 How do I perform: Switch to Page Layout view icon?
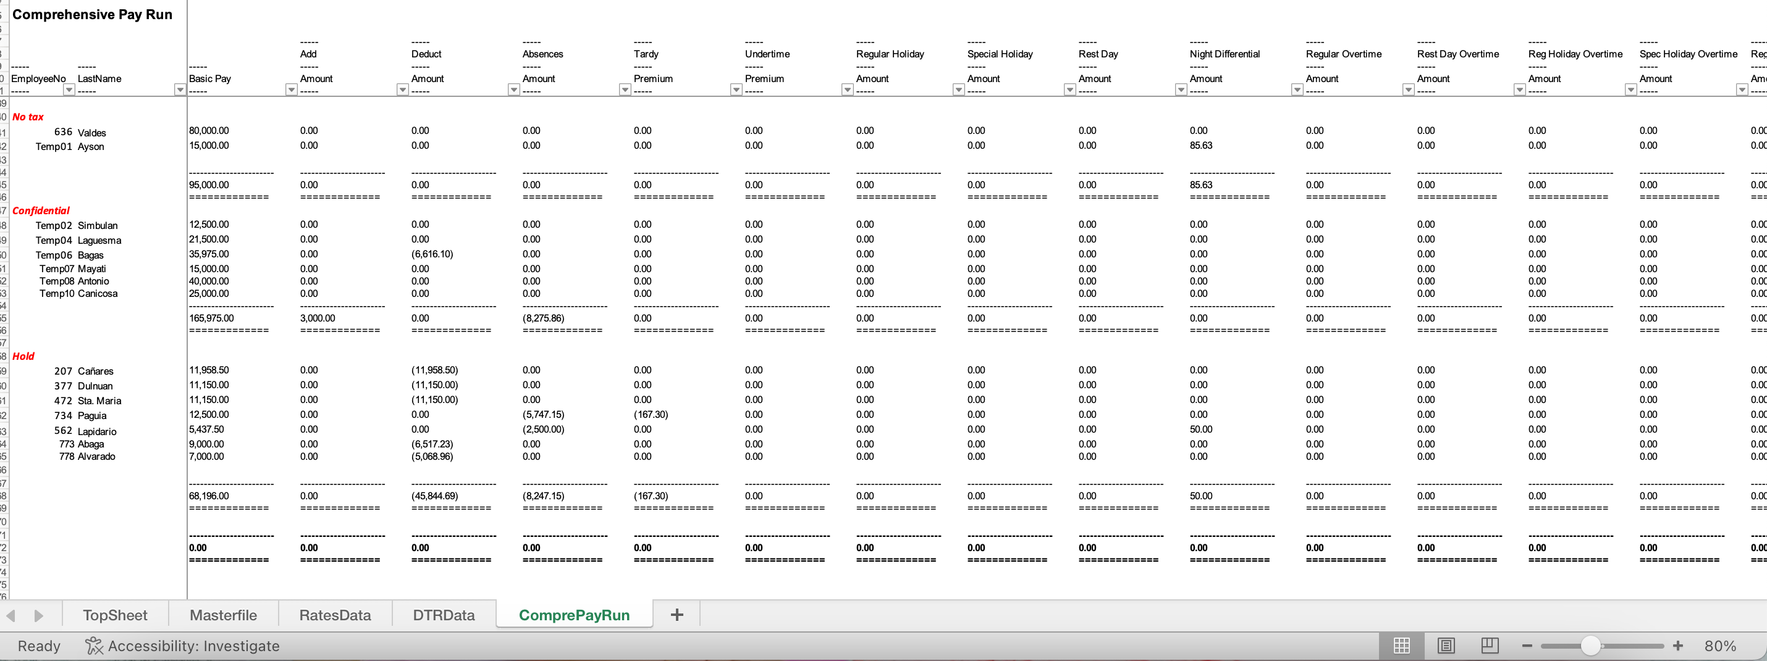pos(1446,645)
